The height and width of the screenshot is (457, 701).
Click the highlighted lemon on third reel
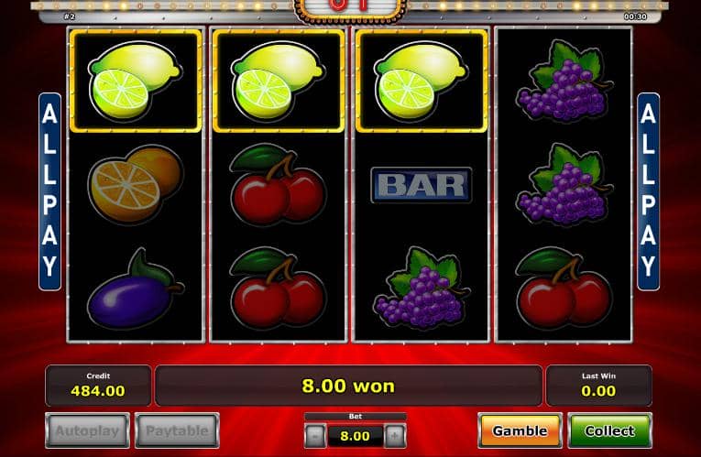click(x=422, y=81)
